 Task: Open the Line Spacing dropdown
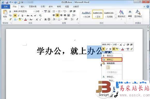74,15
